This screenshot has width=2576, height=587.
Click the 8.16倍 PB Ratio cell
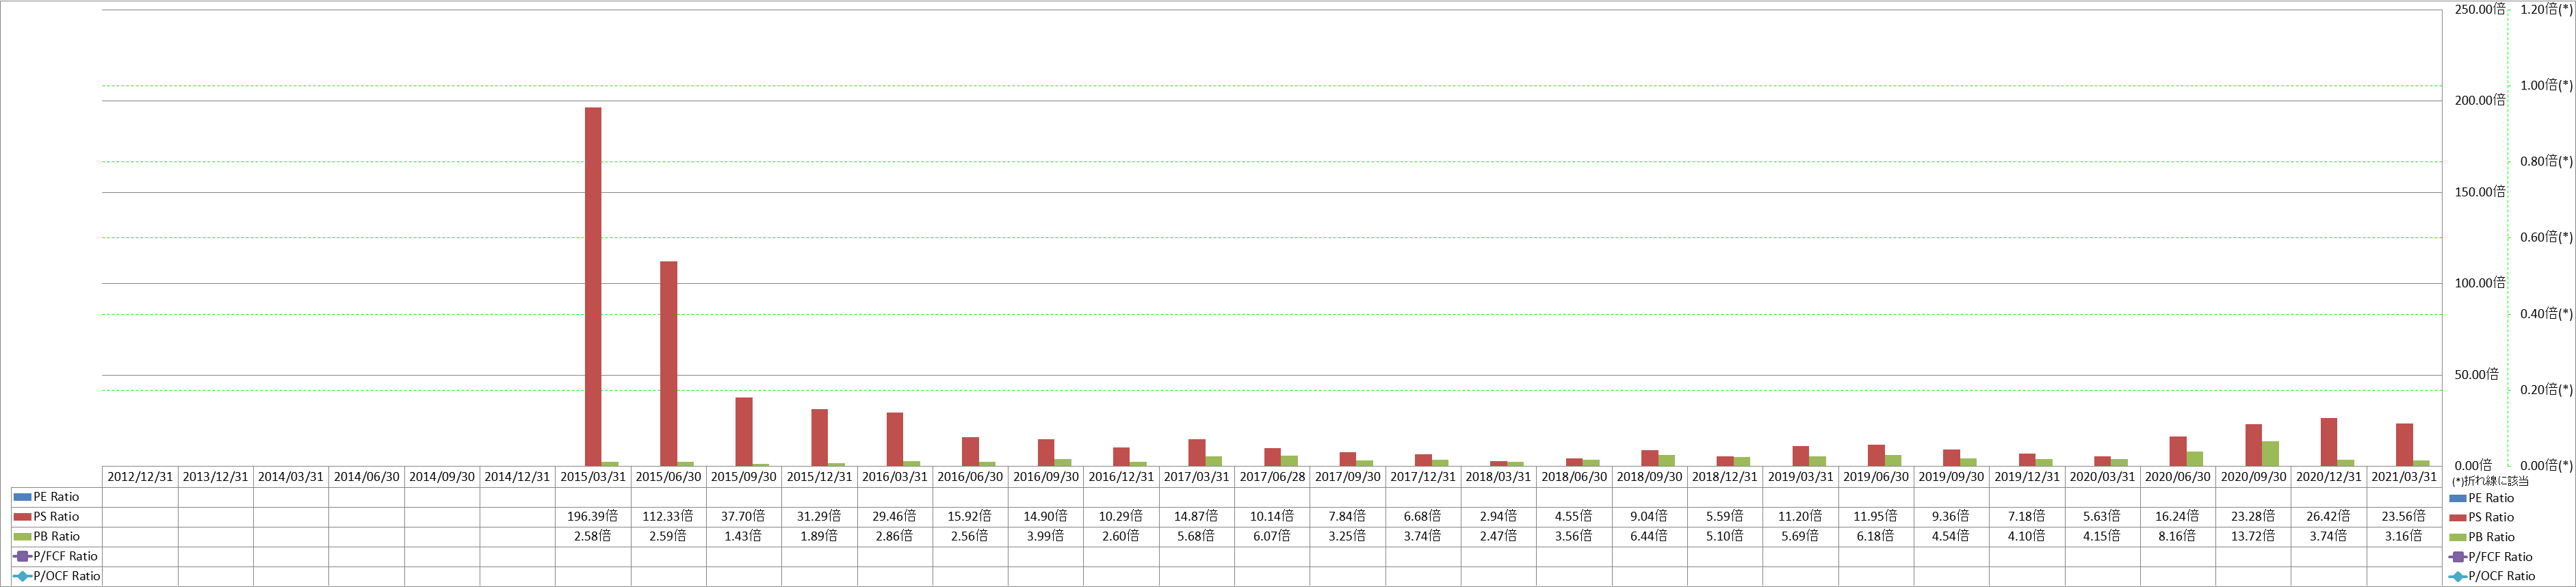coord(2178,537)
